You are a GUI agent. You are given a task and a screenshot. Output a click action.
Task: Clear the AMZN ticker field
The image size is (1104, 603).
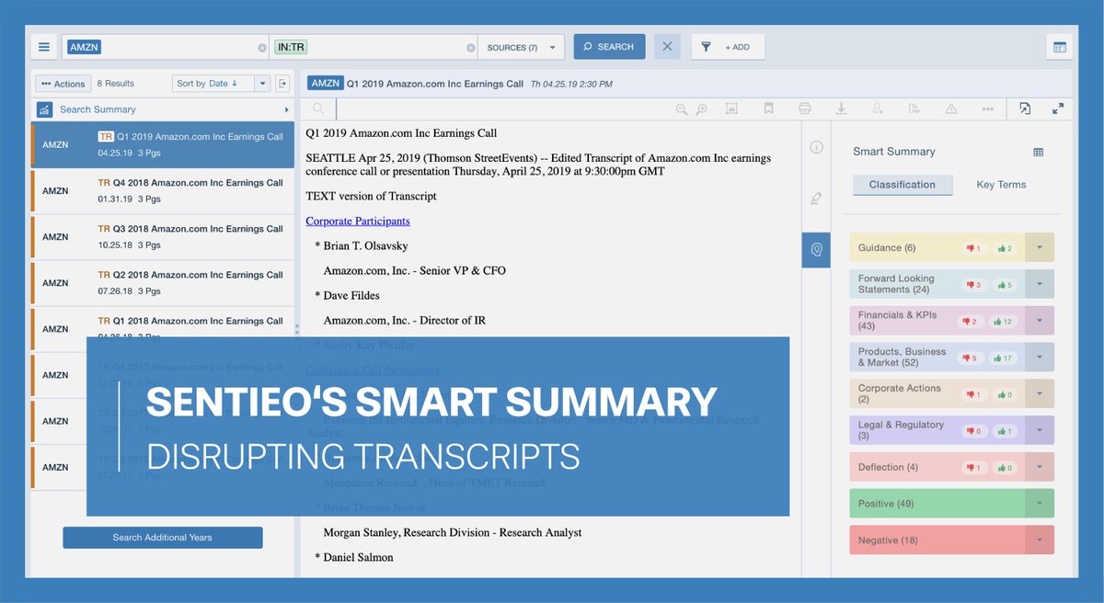[262, 48]
